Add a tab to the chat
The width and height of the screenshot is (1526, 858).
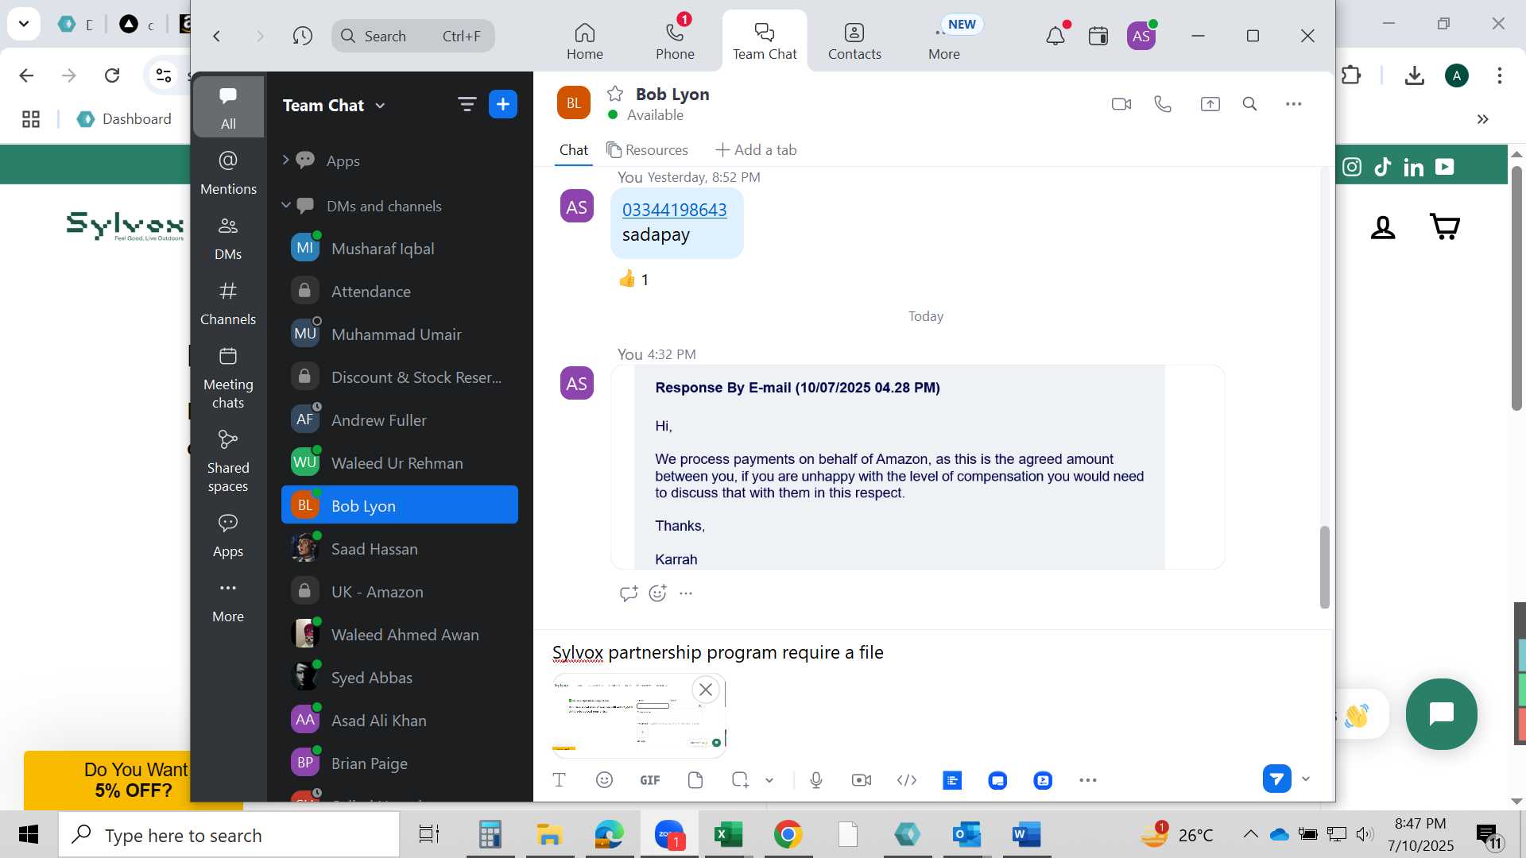pos(756,150)
